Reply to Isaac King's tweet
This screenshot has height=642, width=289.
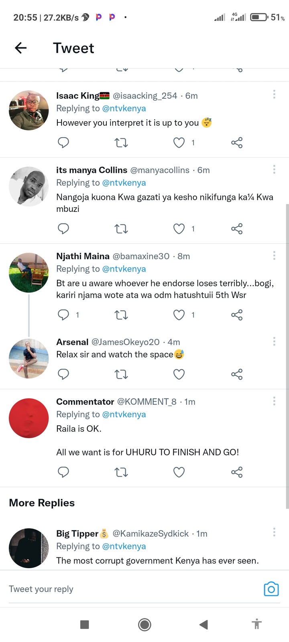click(63, 142)
